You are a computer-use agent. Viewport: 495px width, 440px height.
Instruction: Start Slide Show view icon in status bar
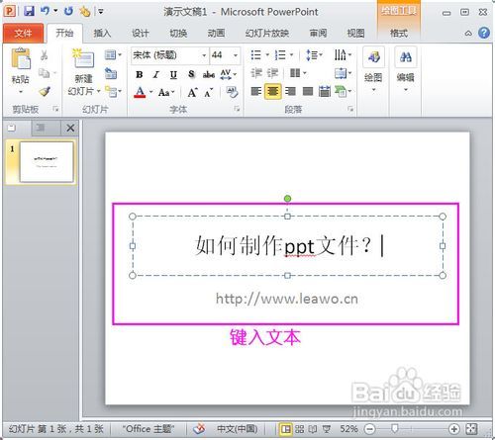point(327,429)
